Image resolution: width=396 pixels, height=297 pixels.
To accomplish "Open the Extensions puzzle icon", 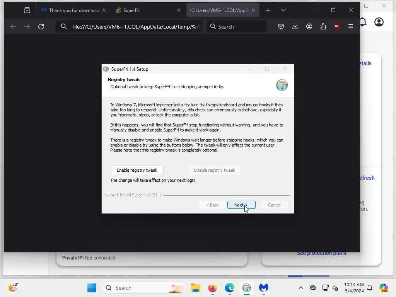I will [323, 27].
